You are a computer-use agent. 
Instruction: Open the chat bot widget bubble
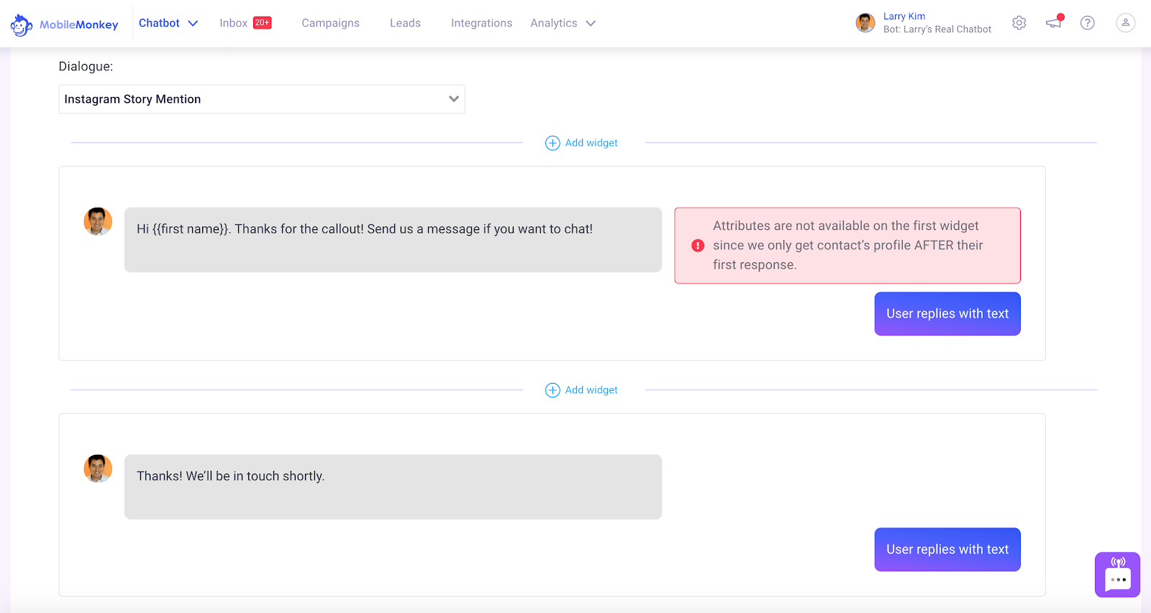pos(1118,575)
